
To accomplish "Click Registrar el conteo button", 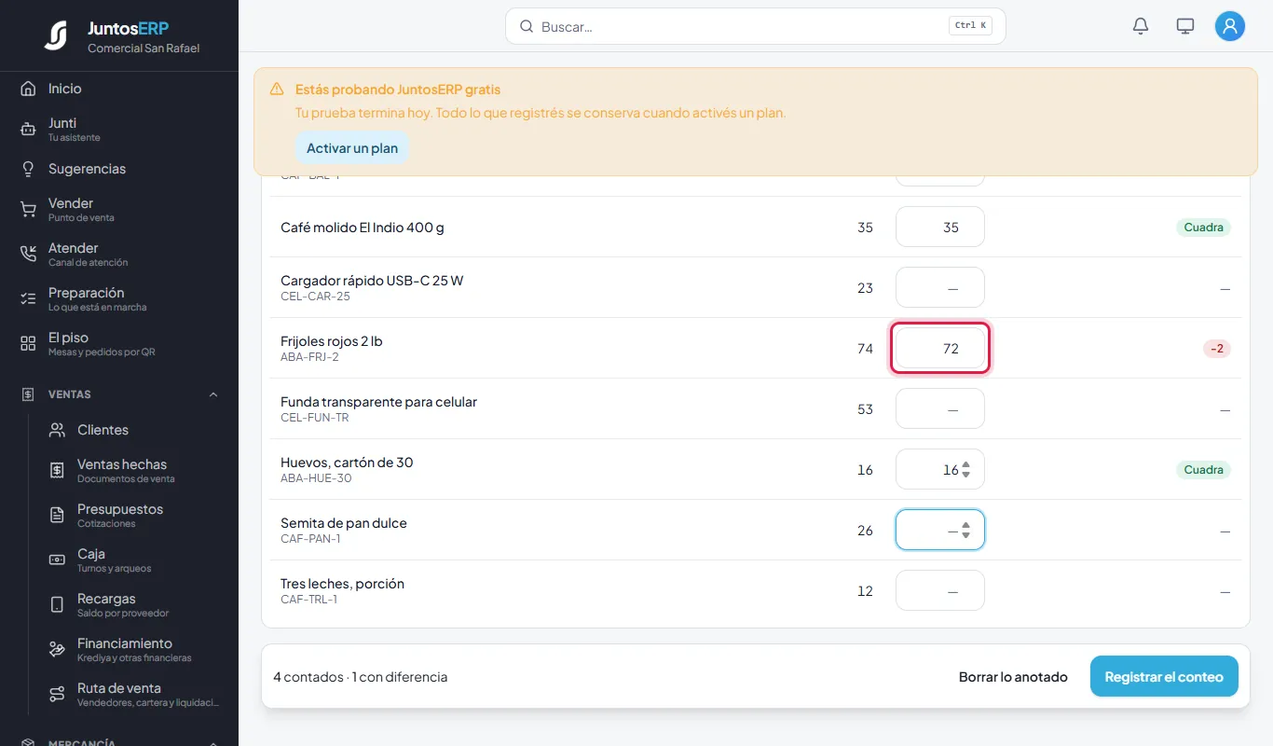I will tap(1164, 677).
